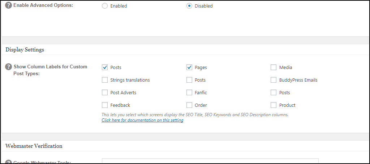
Task: Select the Enabled radio button
Action: pos(105,6)
